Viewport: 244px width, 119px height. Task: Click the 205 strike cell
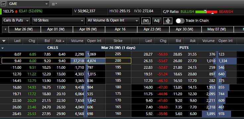tap(118, 54)
